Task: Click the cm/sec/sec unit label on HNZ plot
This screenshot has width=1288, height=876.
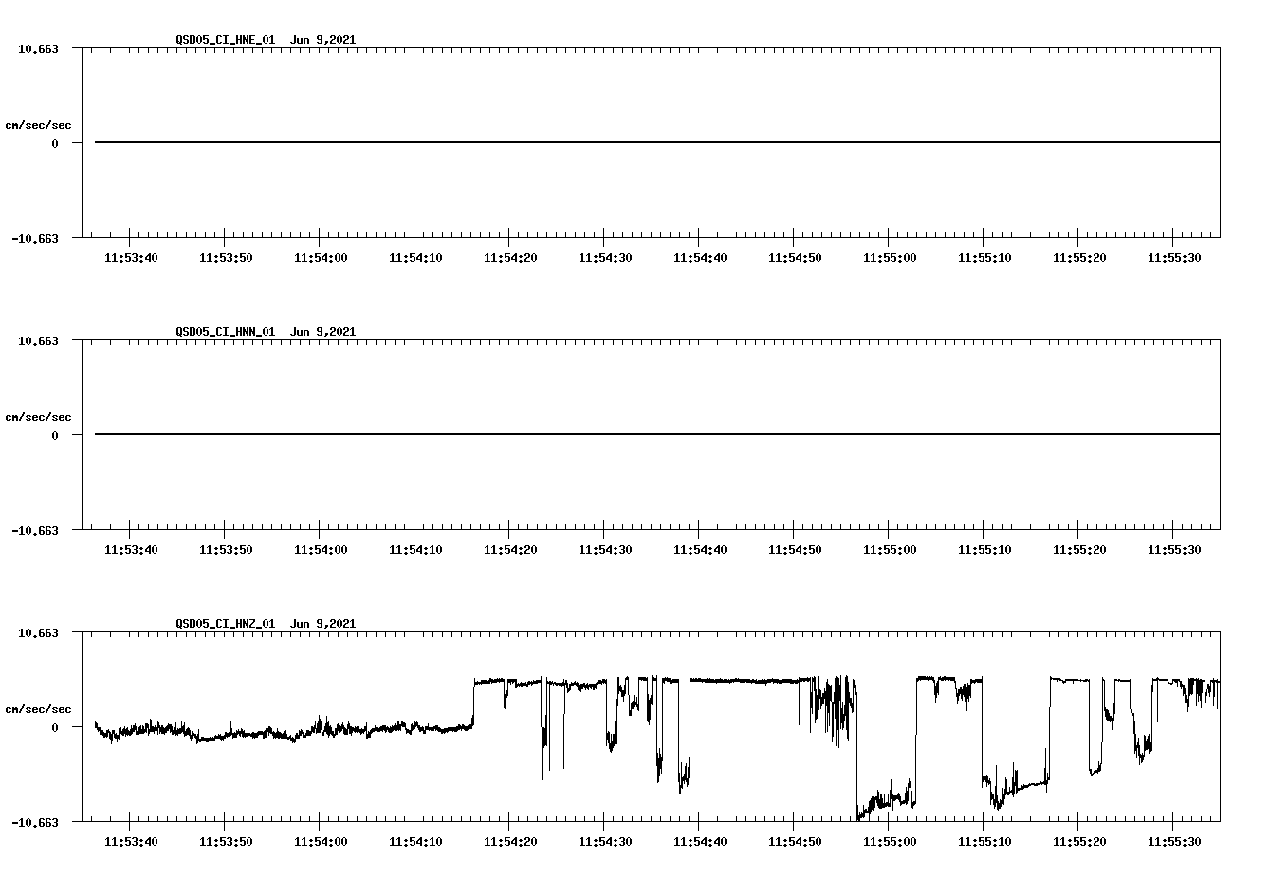Action: (x=38, y=709)
